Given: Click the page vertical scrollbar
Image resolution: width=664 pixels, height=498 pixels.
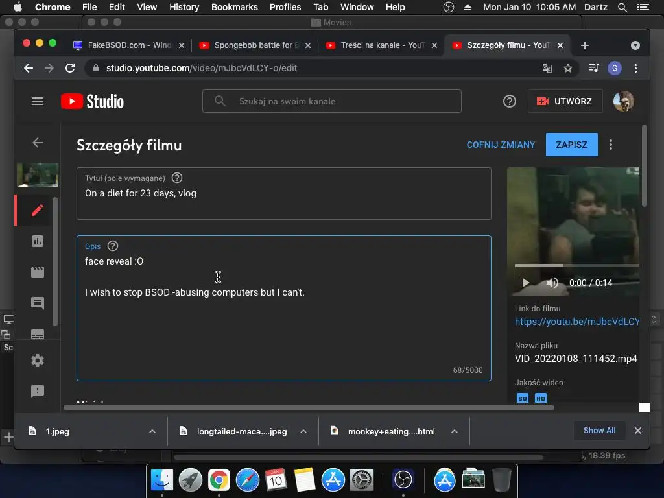Looking at the screenshot, I should pyautogui.click(x=644, y=166).
